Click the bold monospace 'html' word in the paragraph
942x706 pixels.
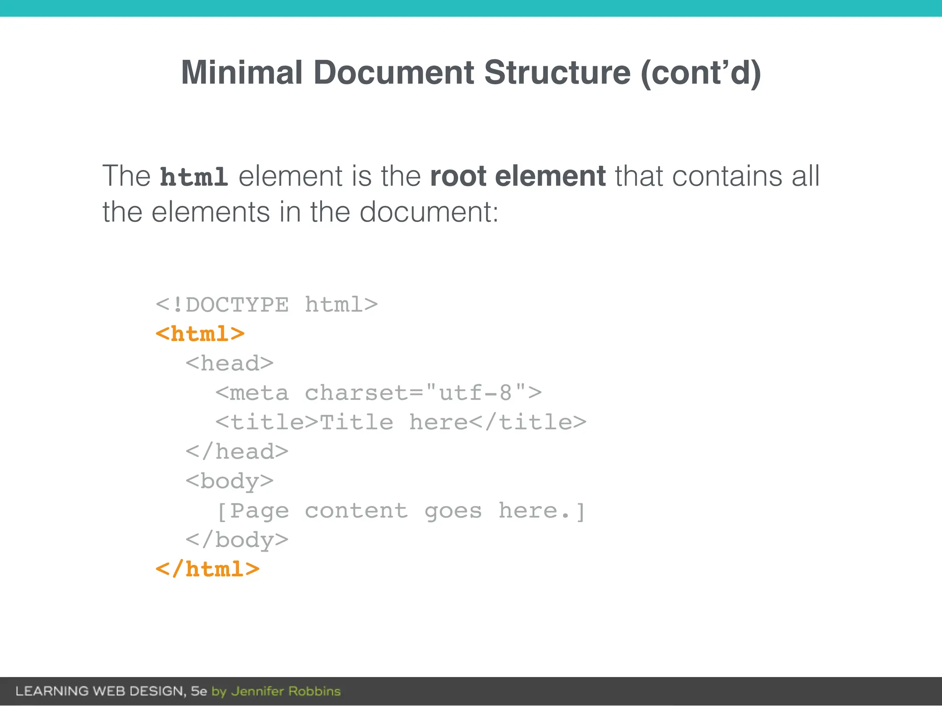coord(194,177)
